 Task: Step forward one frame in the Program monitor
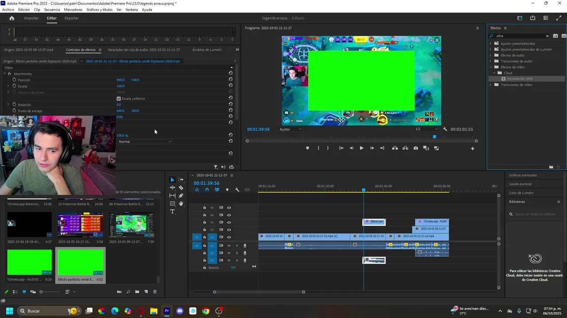click(372, 148)
